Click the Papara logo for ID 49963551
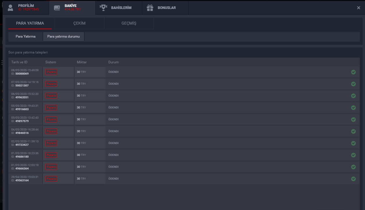 51,96
